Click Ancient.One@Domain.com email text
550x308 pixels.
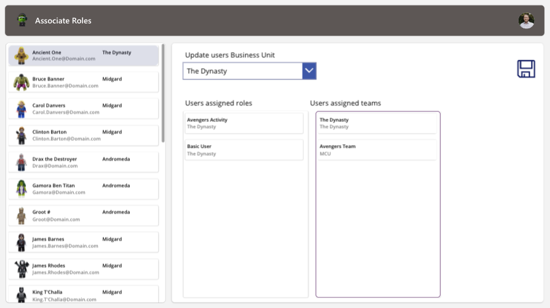click(x=64, y=59)
